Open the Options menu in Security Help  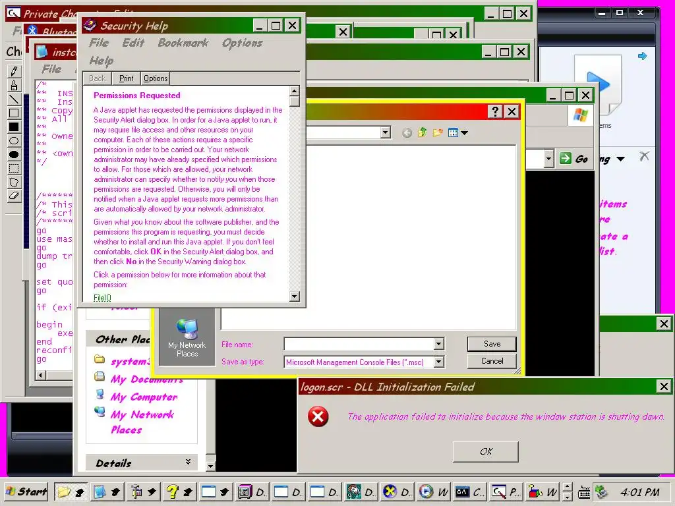[243, 43]
